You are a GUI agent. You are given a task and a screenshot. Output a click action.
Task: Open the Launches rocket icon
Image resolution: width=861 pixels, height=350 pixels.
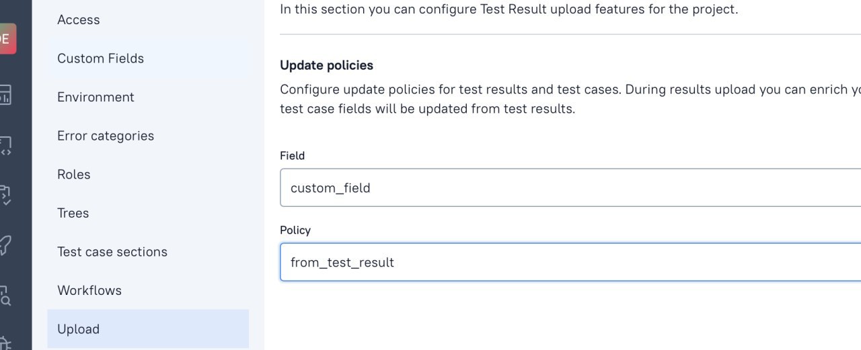tap(5, 245)
